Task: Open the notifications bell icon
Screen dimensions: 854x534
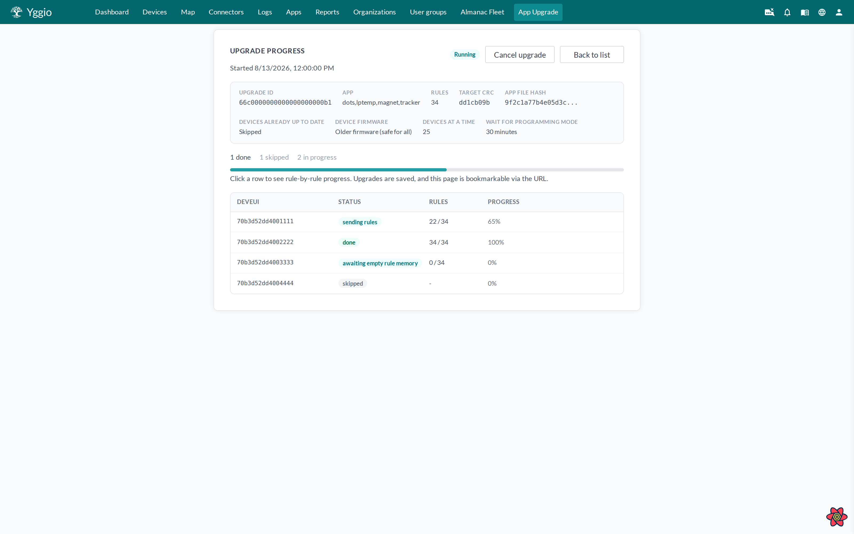Action: (x=787, y=12)
